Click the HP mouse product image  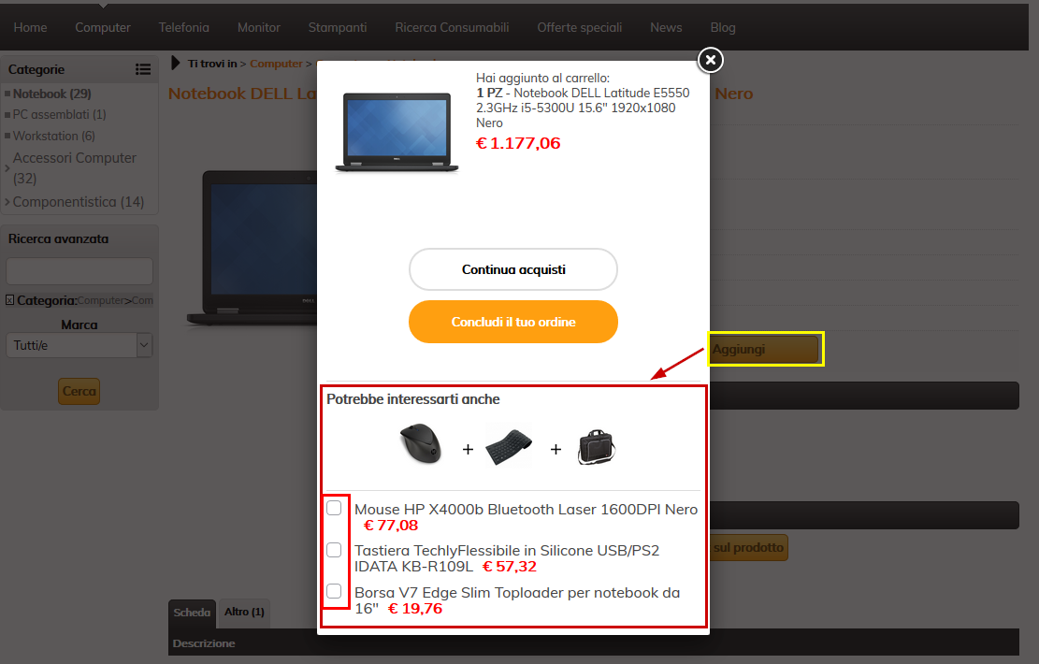pos(421,443)
